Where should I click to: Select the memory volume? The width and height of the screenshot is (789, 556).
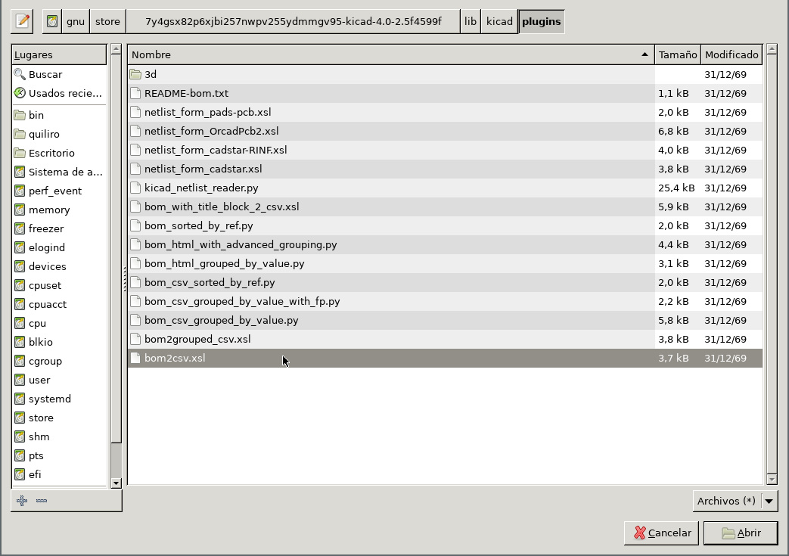59,210
